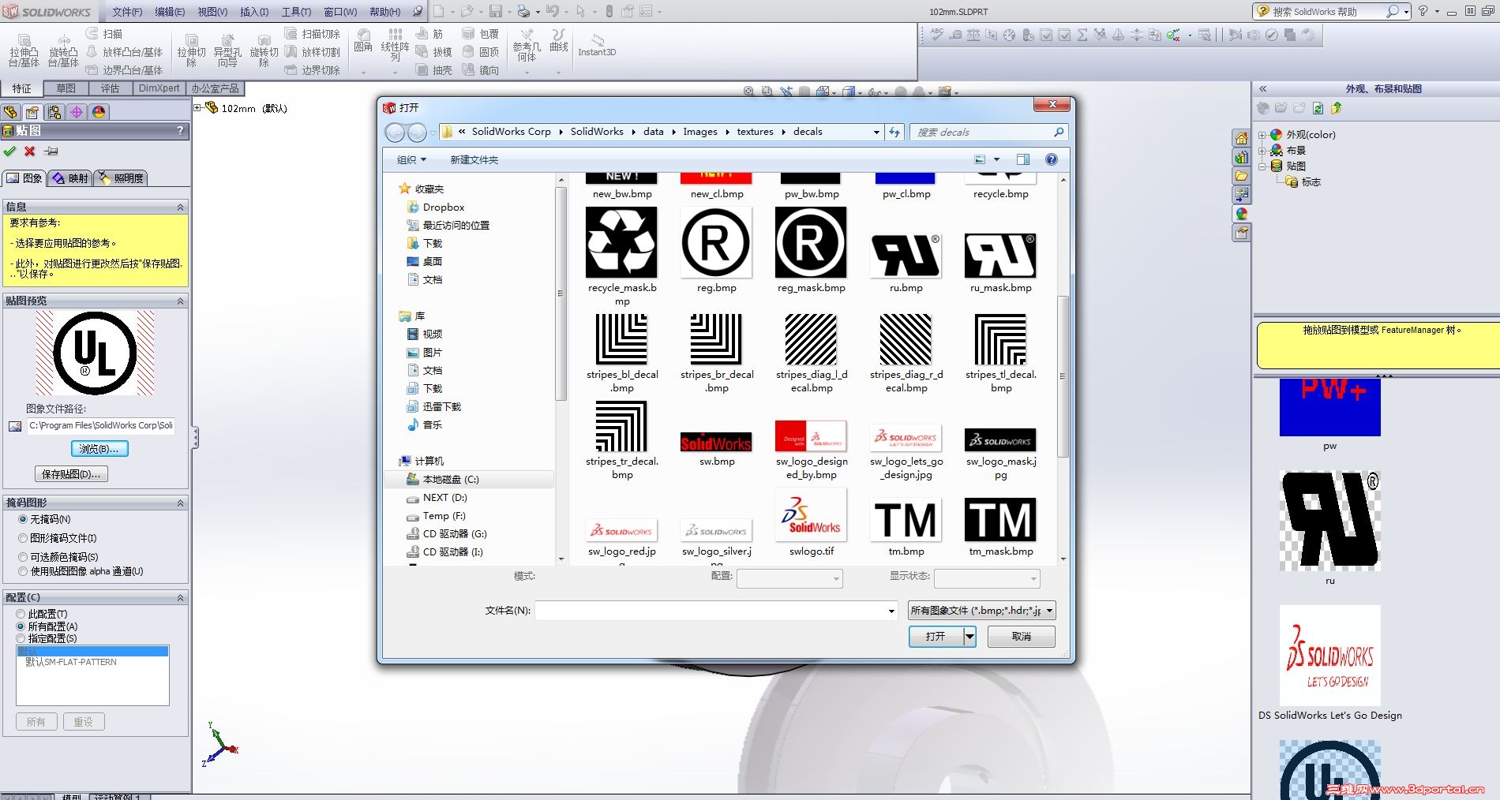
Task: Click 新建文件夹 in the dialog toolbar
Action: coord(474,159)
